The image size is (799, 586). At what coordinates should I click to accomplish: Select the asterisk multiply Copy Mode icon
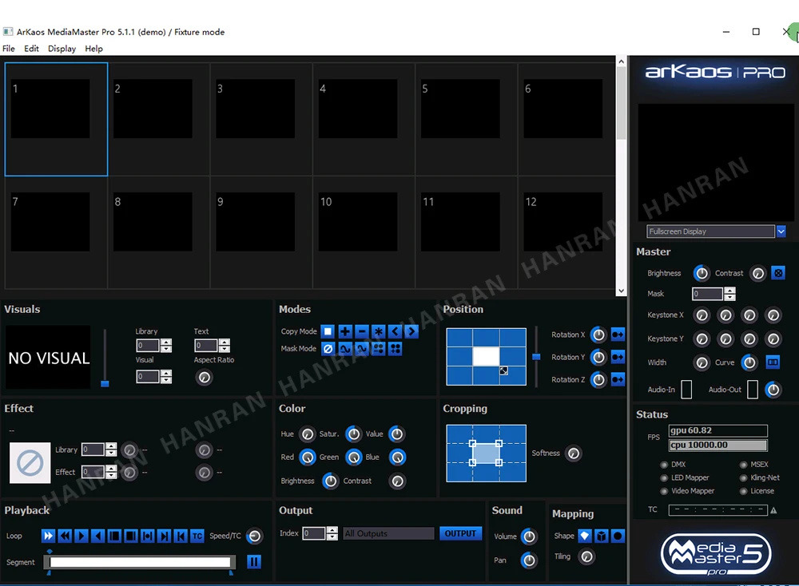(378, 332)
